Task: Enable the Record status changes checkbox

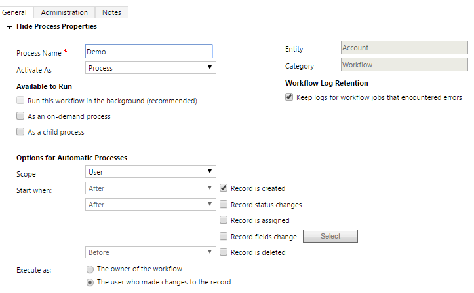Action: coord(224,204)
